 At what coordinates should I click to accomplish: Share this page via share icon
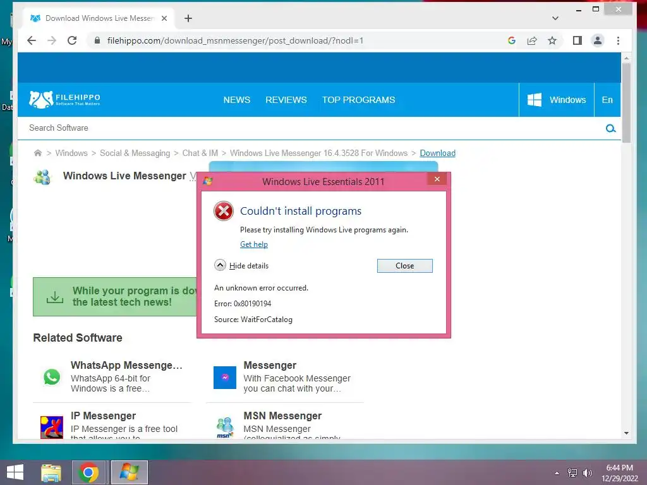tap(532, 40)
